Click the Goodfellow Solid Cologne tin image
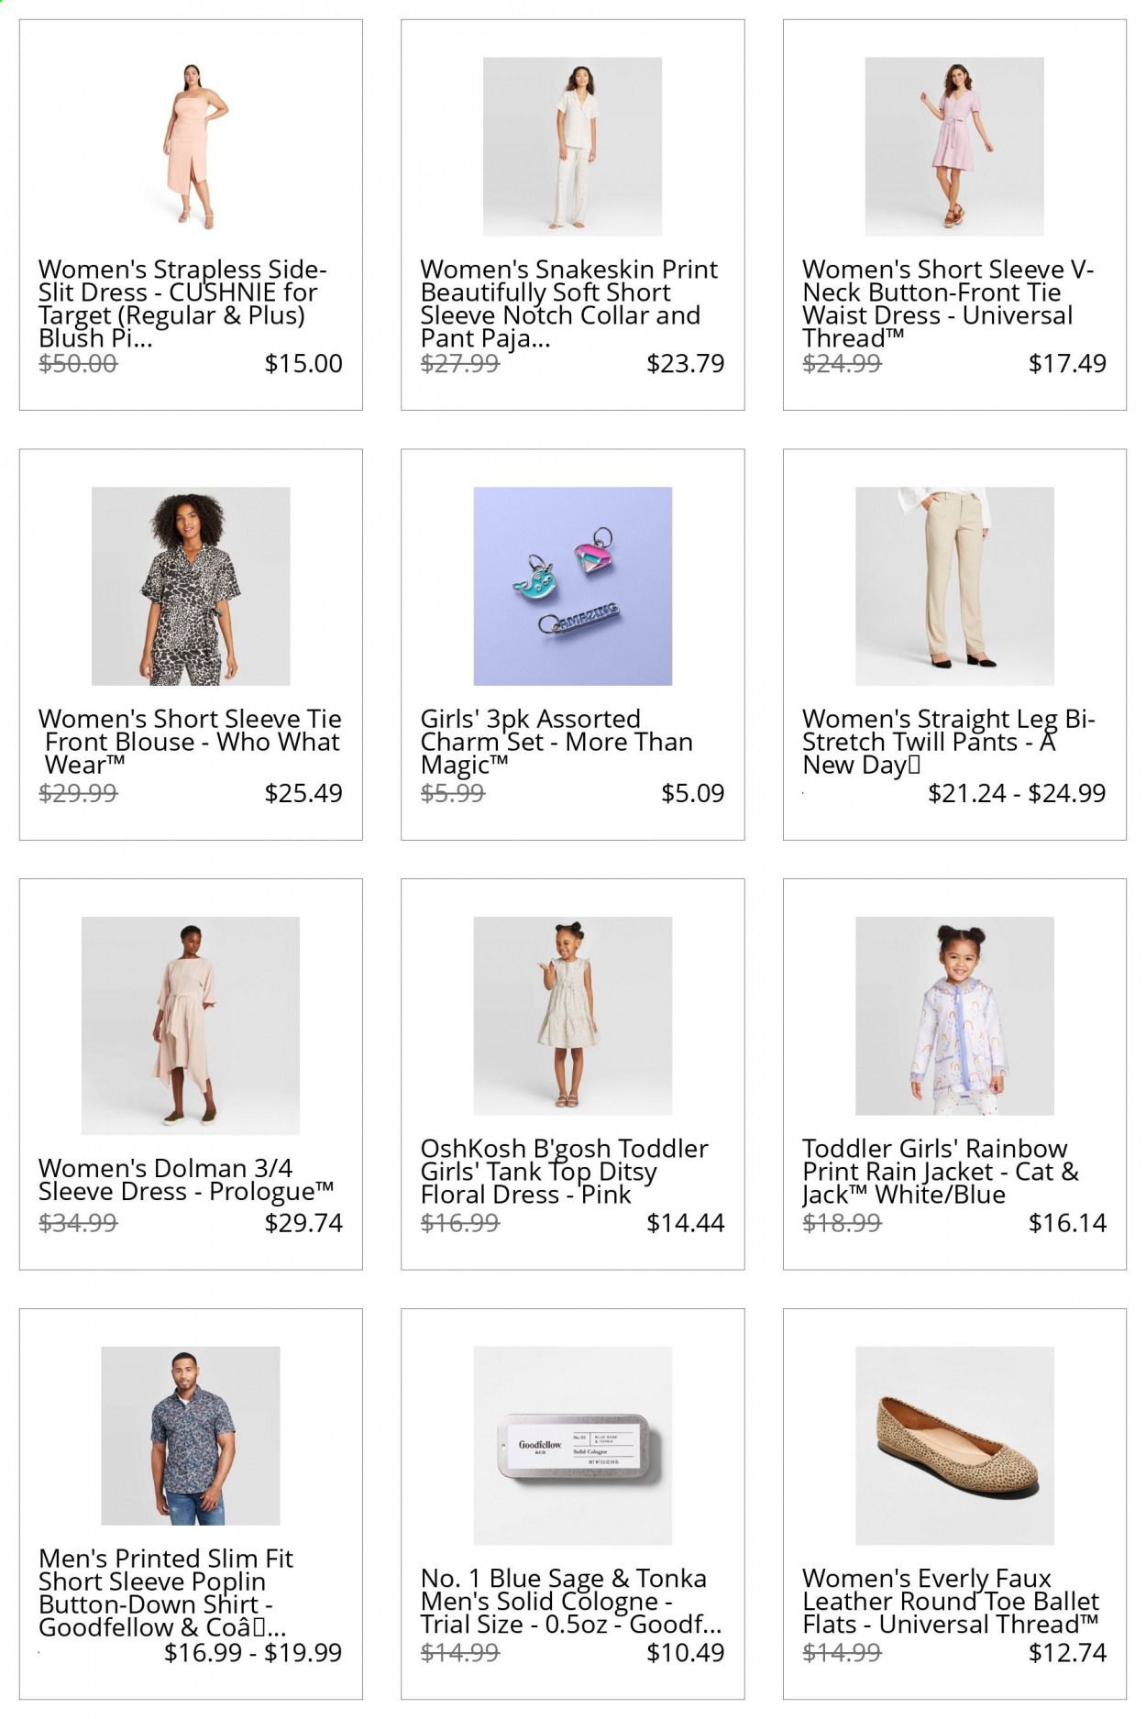This screenshot has width=1146, height=1719. click(x=572, y=1446)
